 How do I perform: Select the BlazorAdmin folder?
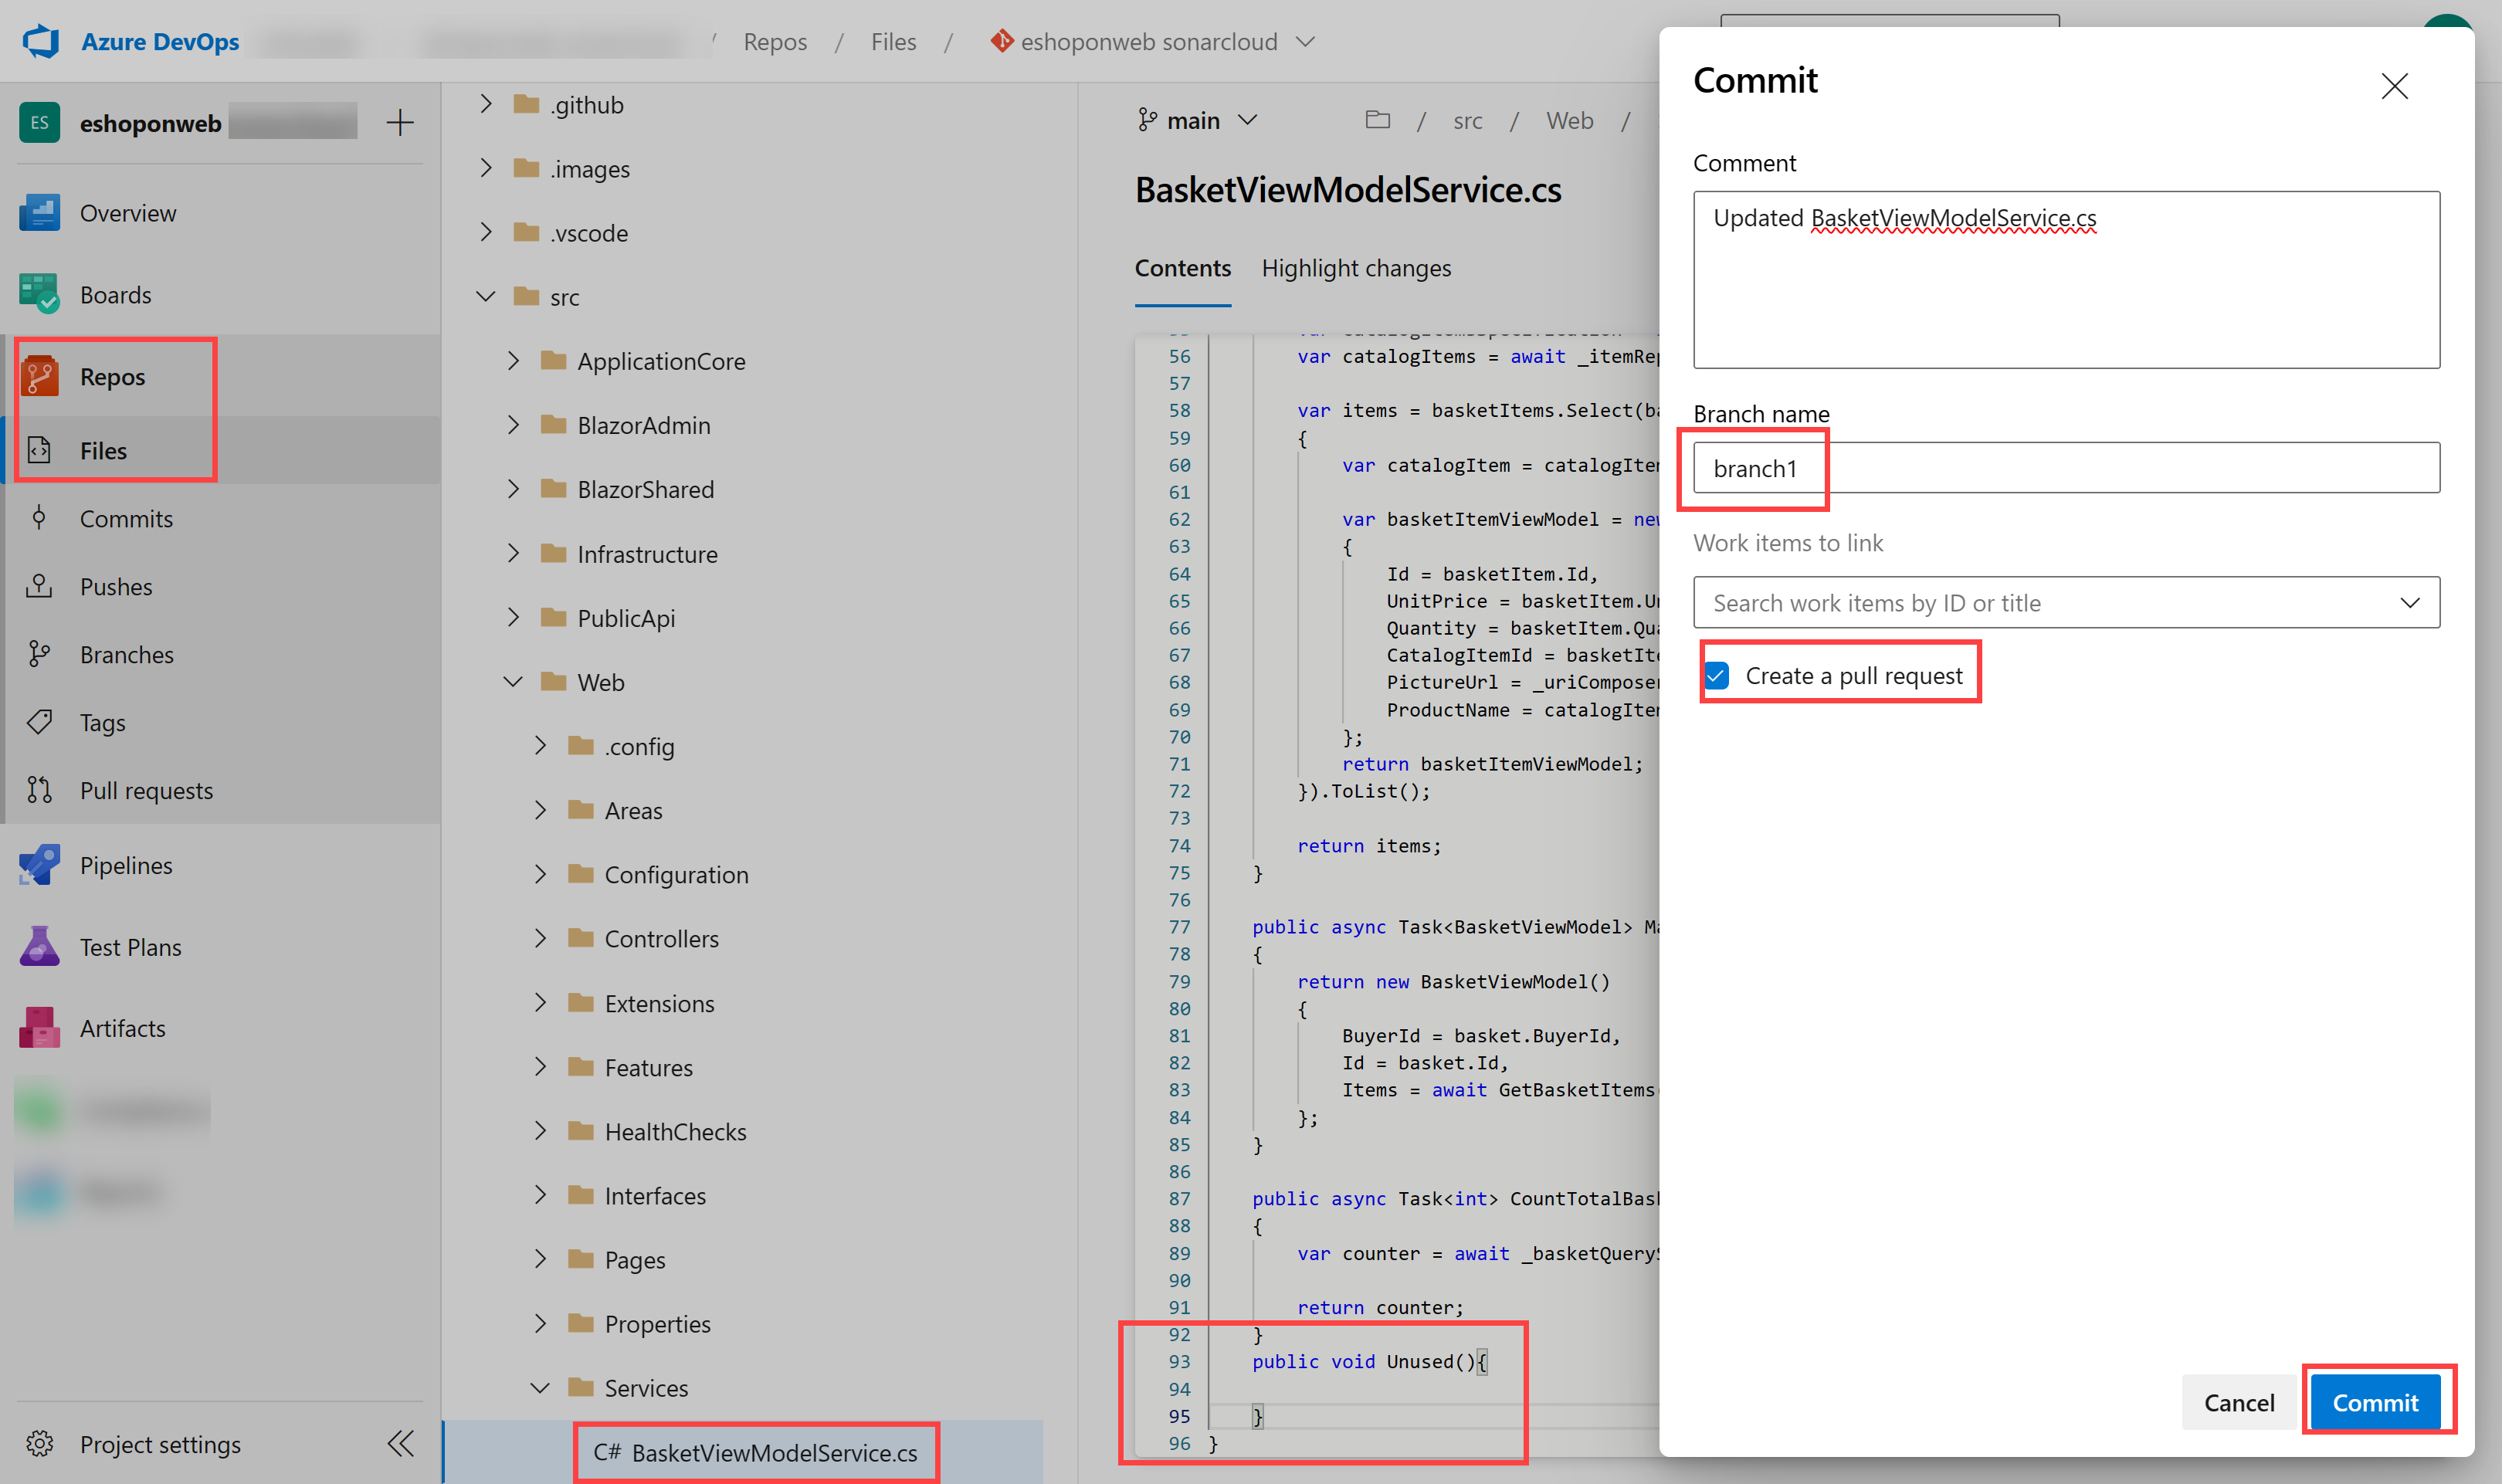[644, 425]
